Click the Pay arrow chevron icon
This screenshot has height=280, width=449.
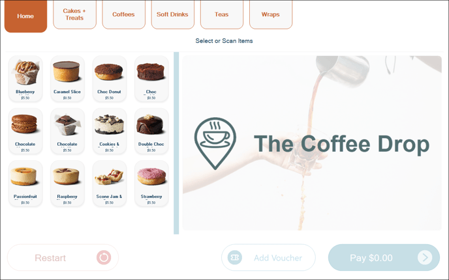pyautogui.click(x=425, y=257)
